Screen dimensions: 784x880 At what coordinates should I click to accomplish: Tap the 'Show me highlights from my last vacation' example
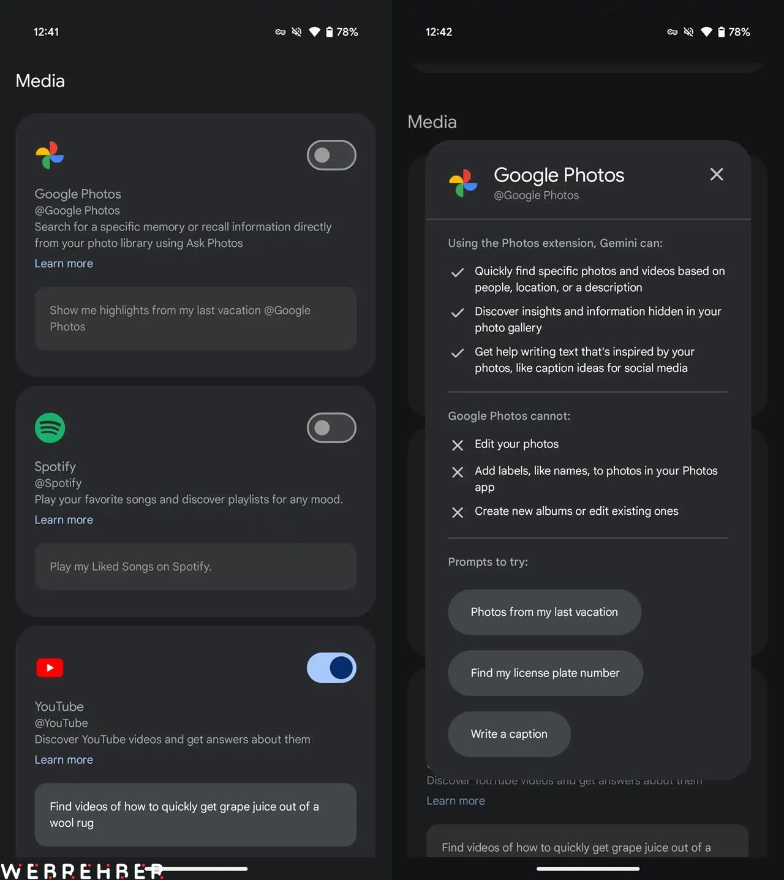click(x=195, y=319)
